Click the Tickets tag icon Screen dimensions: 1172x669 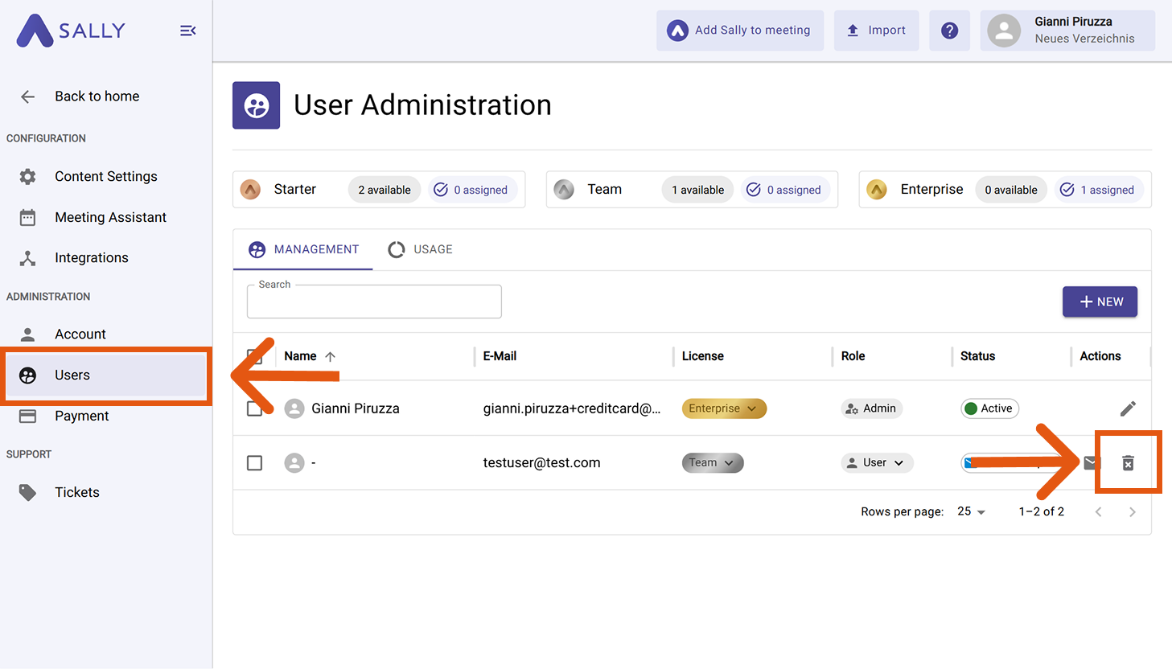(27, 492)
